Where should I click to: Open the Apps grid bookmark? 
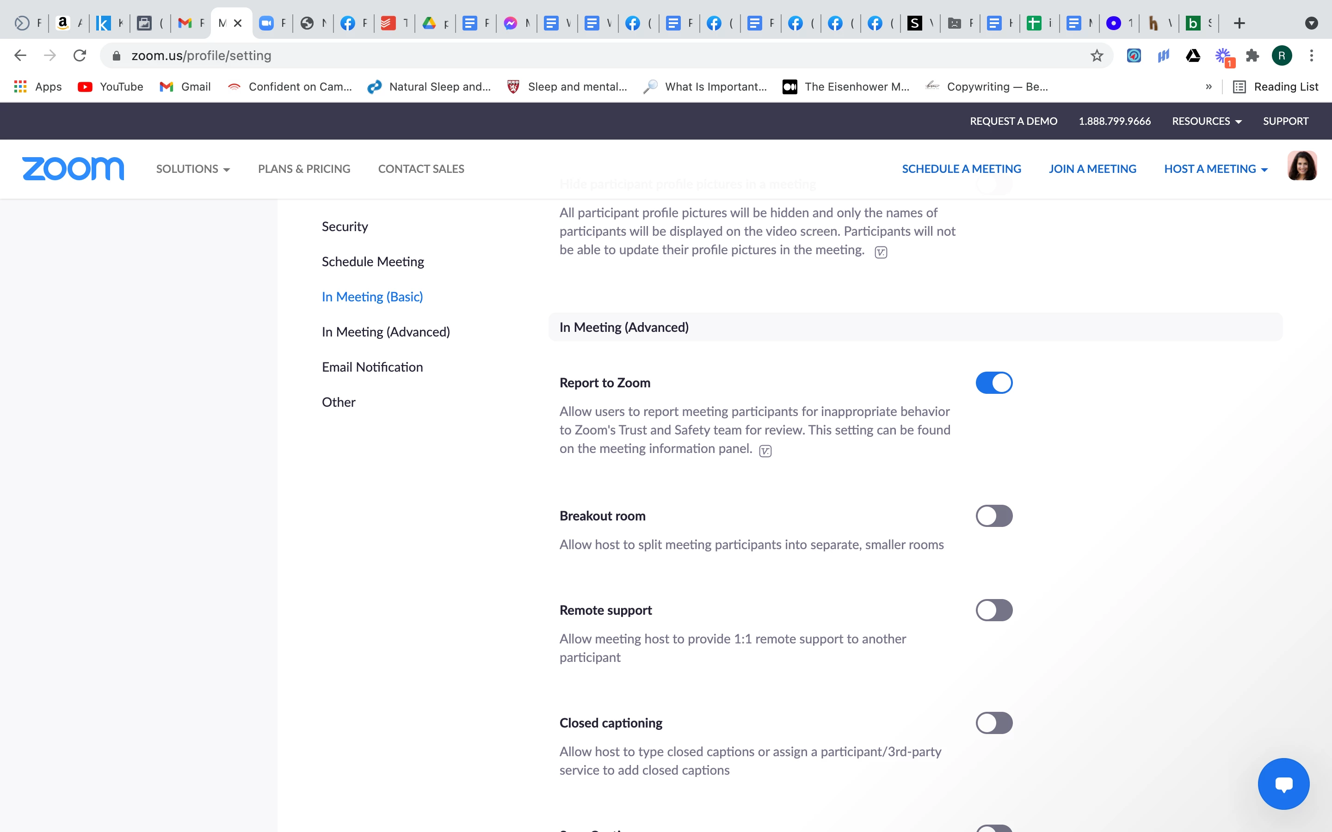pos(37,86)
